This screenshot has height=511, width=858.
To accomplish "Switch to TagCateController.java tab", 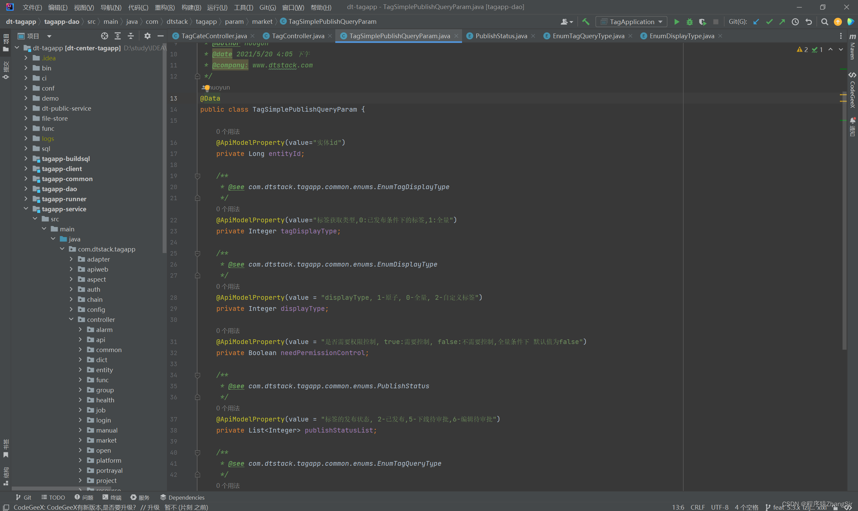I will 214,36.
